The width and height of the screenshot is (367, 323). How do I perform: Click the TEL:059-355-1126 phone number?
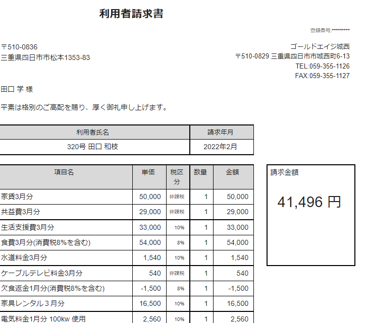coord(323,66)
